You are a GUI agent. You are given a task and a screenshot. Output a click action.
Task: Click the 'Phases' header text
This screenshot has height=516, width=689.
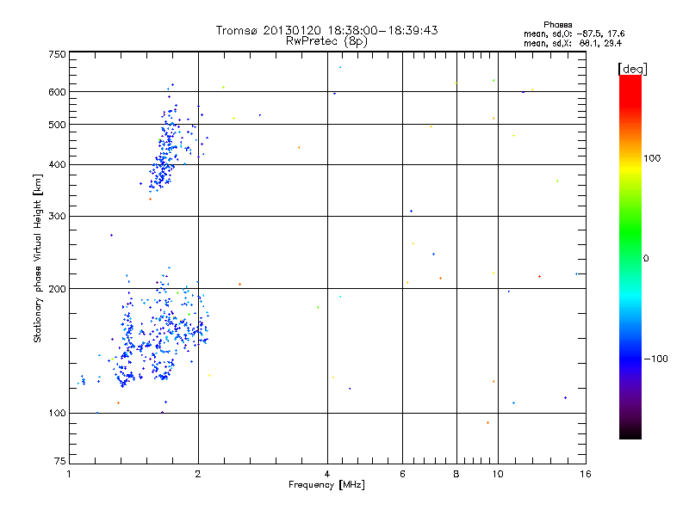coord(557,25)
